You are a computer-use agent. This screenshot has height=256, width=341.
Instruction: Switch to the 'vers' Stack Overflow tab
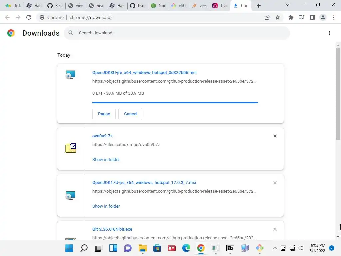pos(199,6)
